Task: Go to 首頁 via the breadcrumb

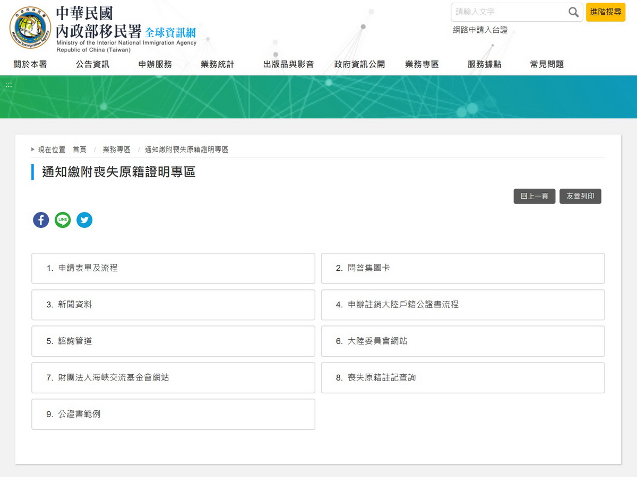Action: pyautogui.click(x=80, y=149)
